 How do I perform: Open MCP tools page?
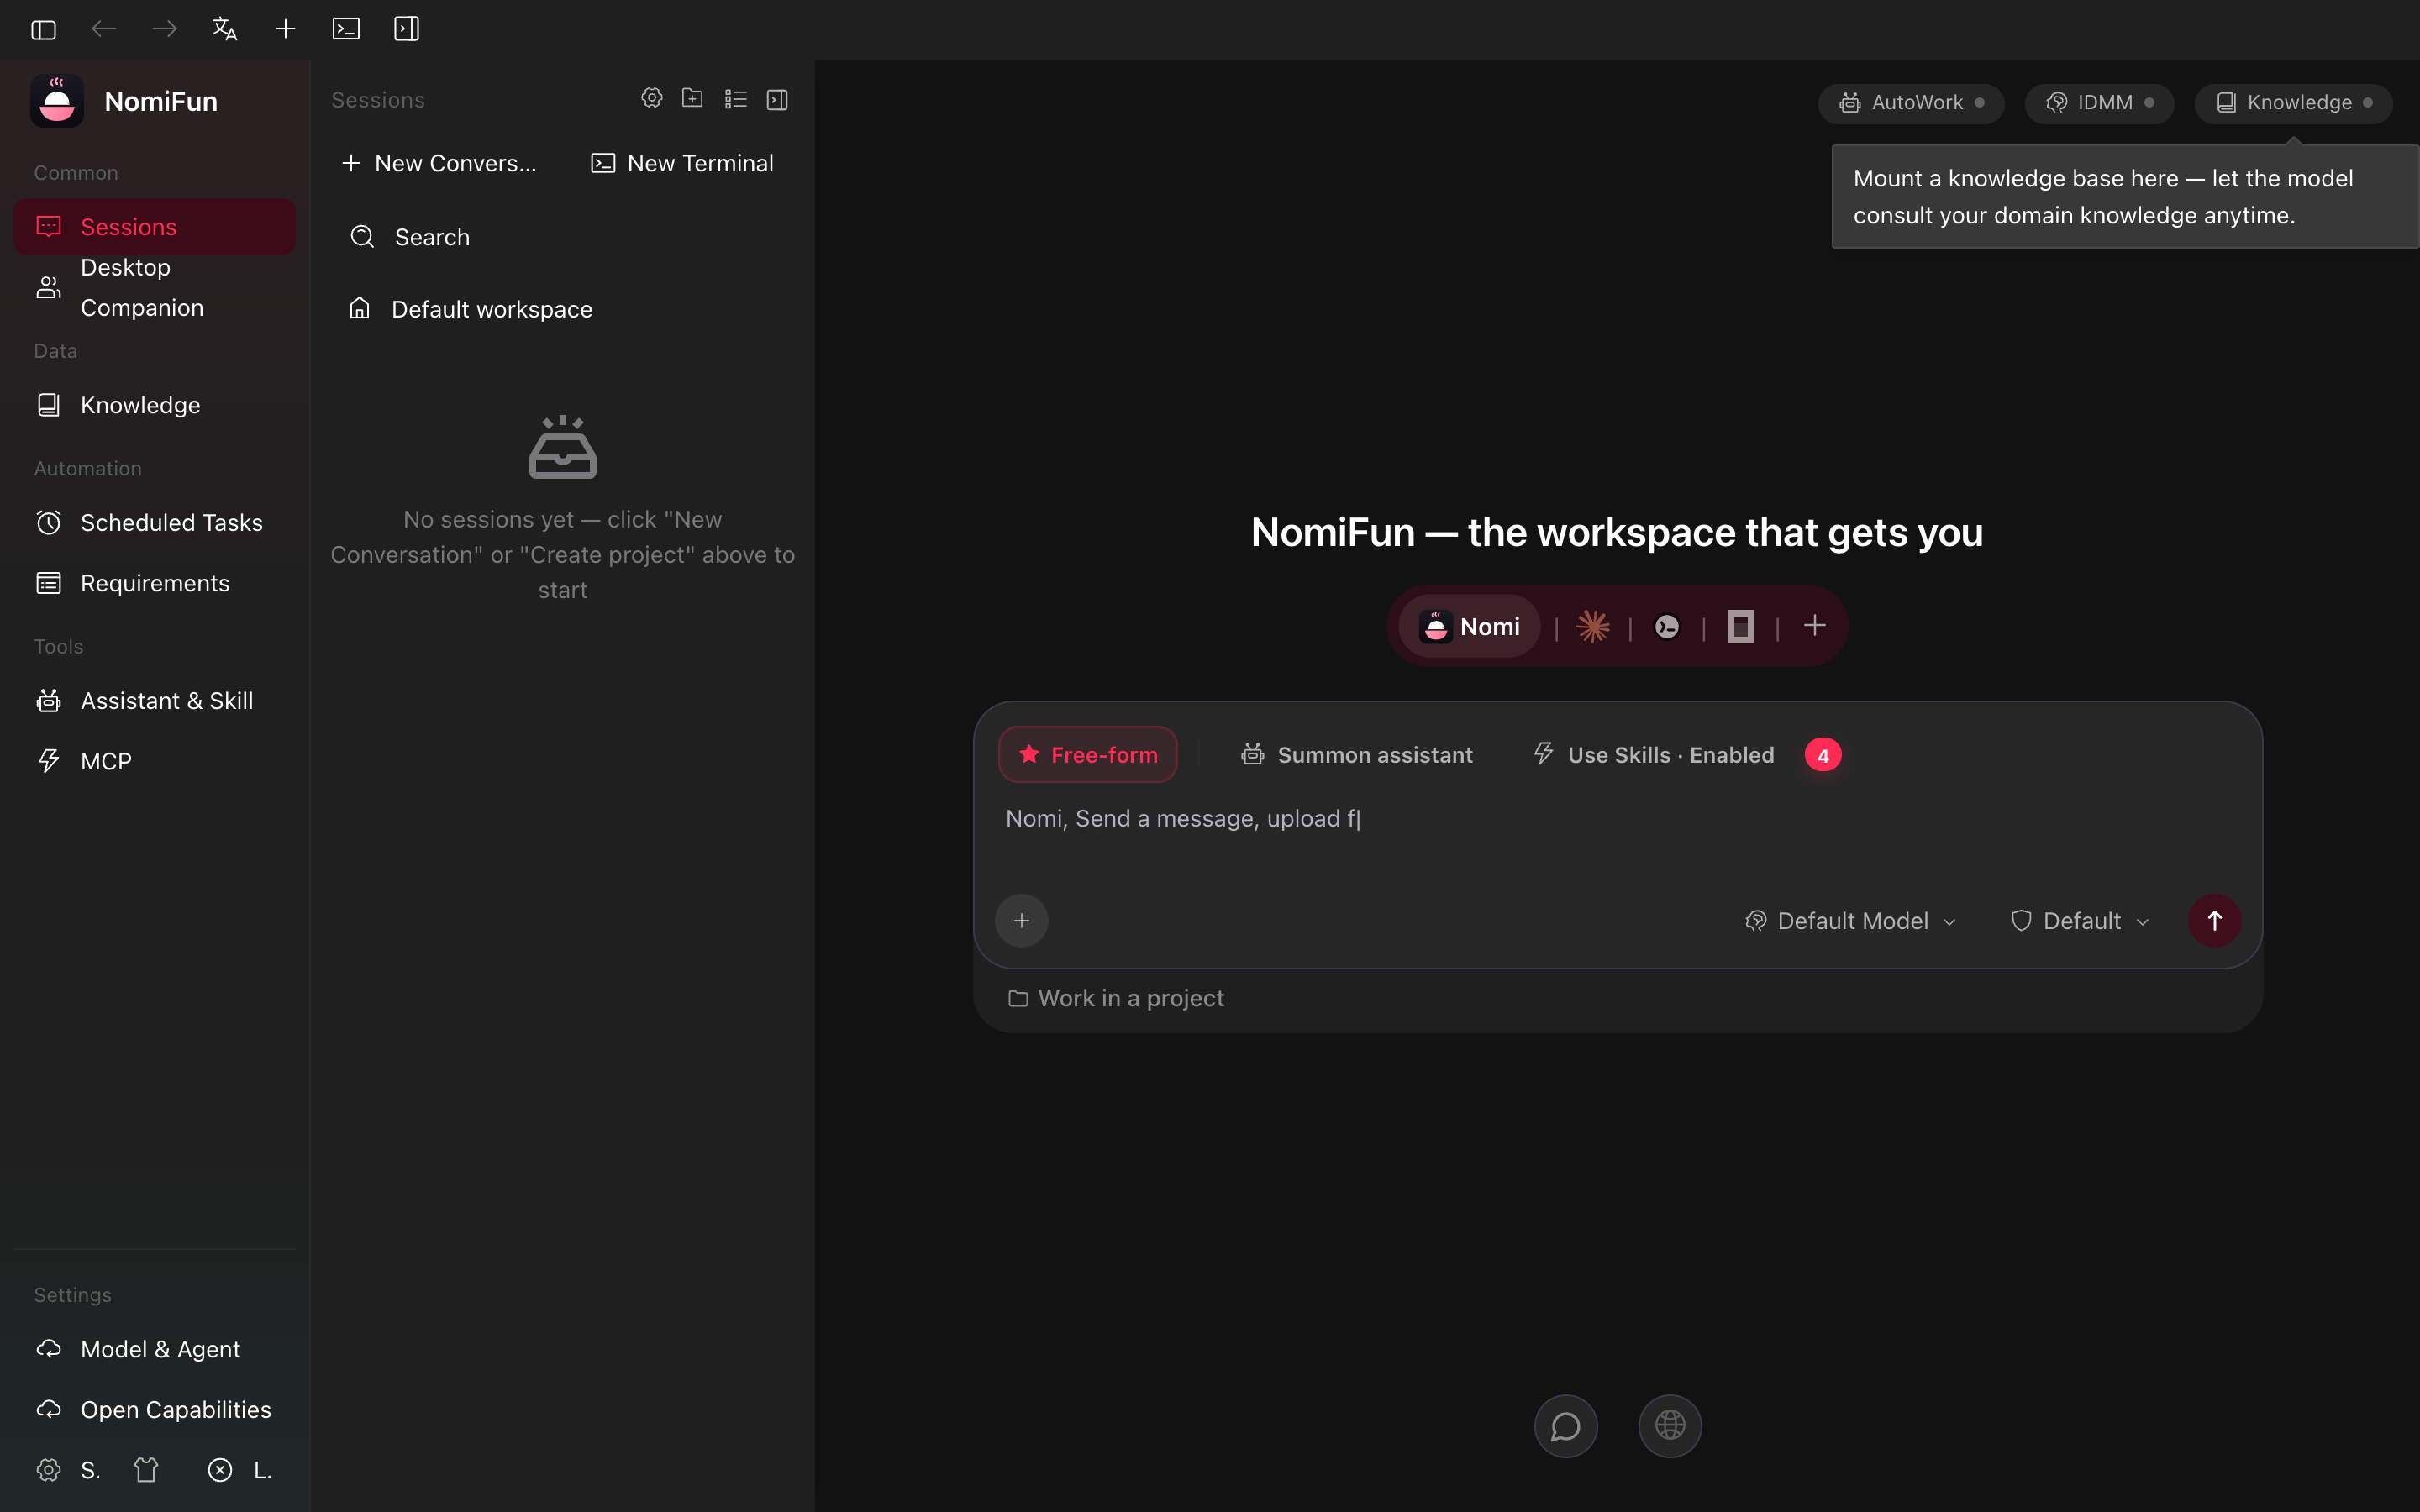[155, 761]
